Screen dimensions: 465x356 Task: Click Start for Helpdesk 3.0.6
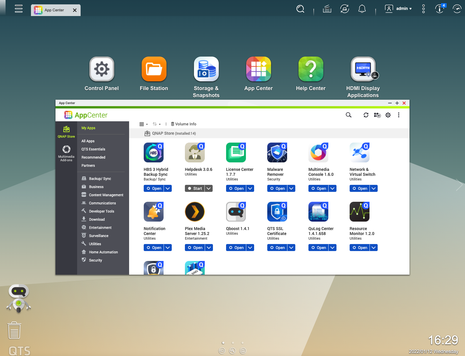(195, 188)
